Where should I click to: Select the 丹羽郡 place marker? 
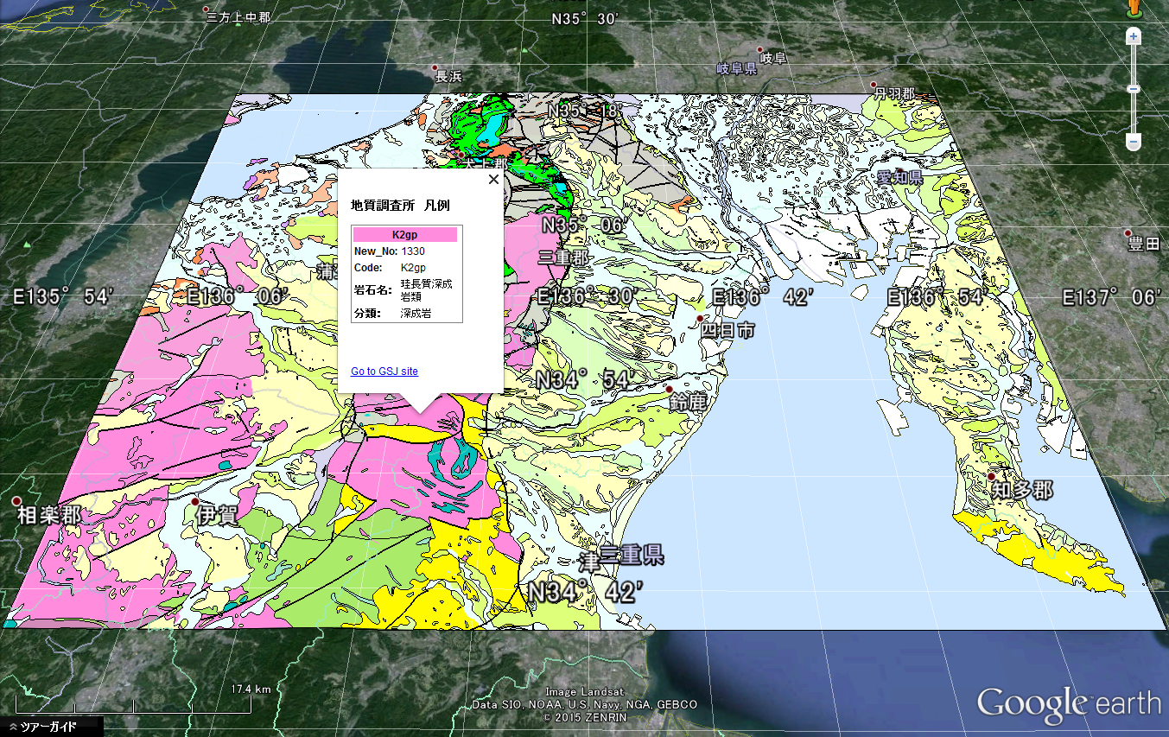coord(874,85)
